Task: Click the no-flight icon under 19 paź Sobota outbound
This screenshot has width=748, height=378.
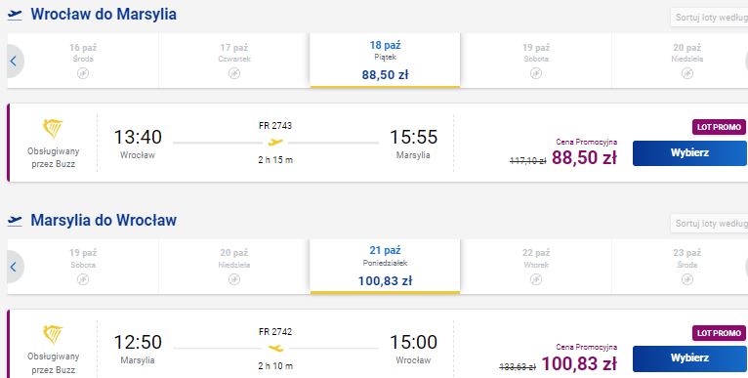Action: [x=536, y=73]
